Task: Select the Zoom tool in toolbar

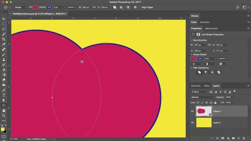Action: [4, 116]
